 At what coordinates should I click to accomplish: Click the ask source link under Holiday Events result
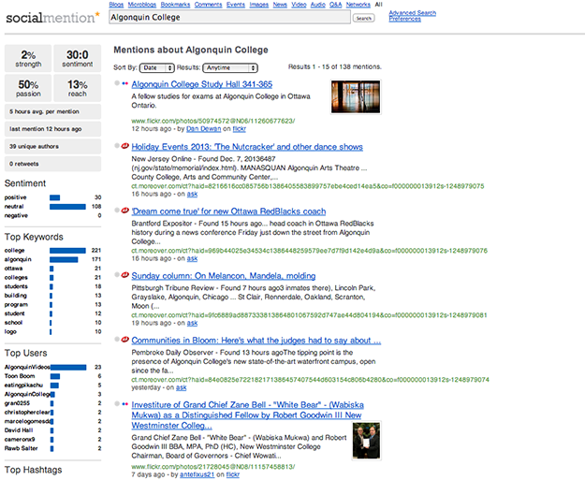(x=192, y=194)
